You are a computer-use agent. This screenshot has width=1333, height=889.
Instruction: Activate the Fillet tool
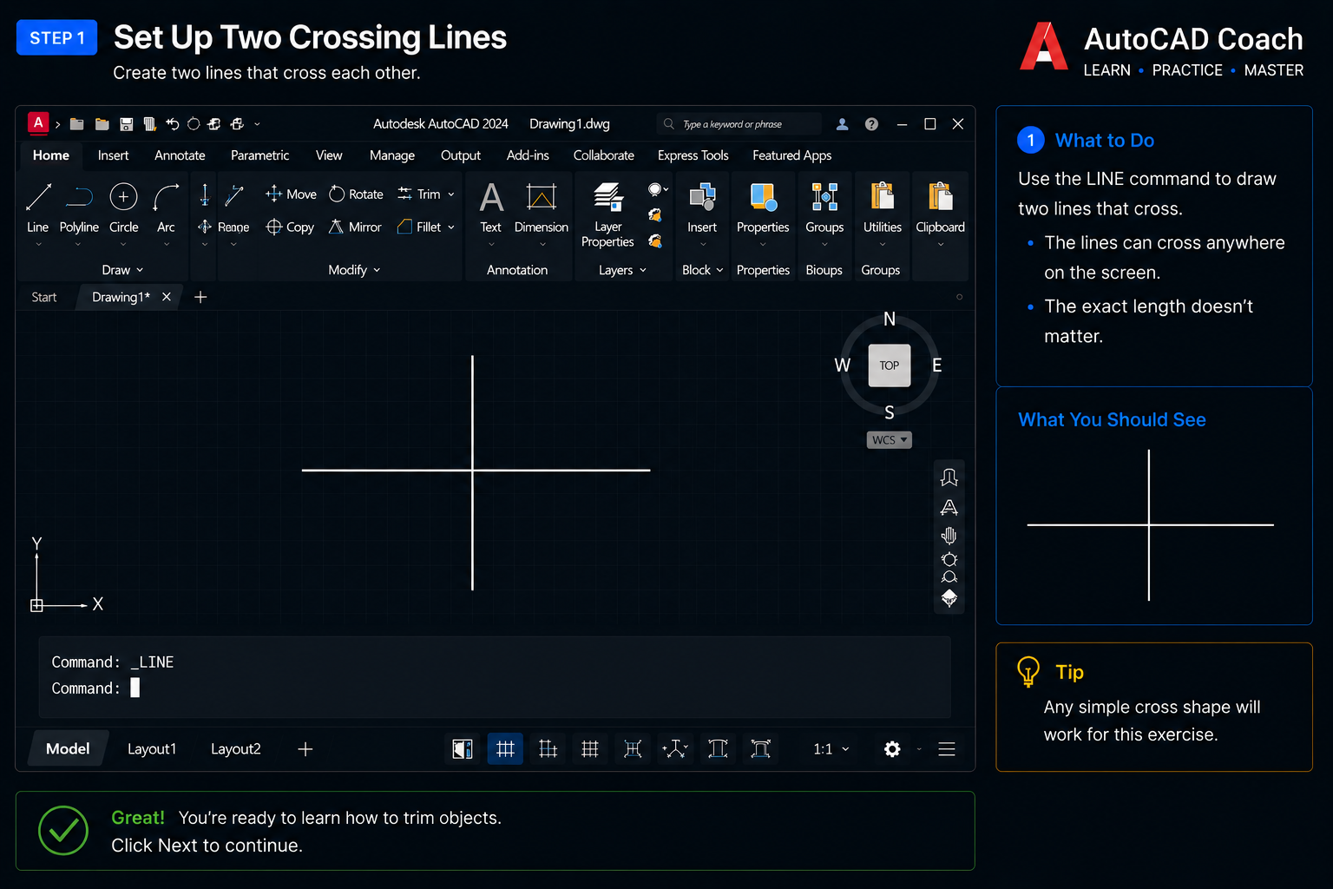point(419,227)
